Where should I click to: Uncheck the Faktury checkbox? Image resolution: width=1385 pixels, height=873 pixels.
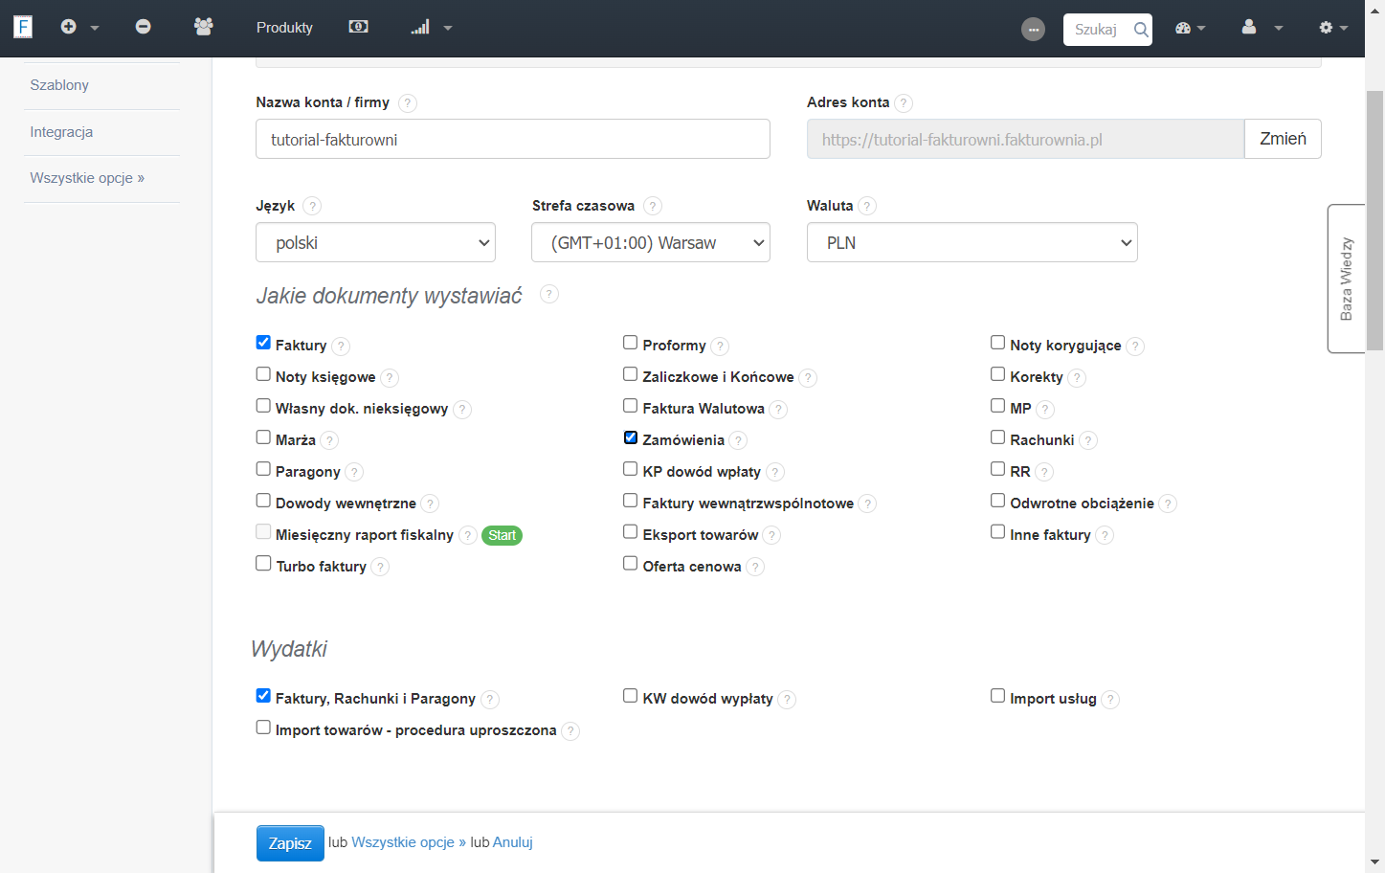263,343
